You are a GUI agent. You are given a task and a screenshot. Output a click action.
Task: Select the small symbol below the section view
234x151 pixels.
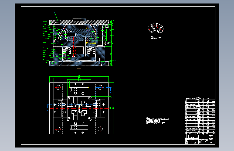pyautogui.click(x=79, y=68)
